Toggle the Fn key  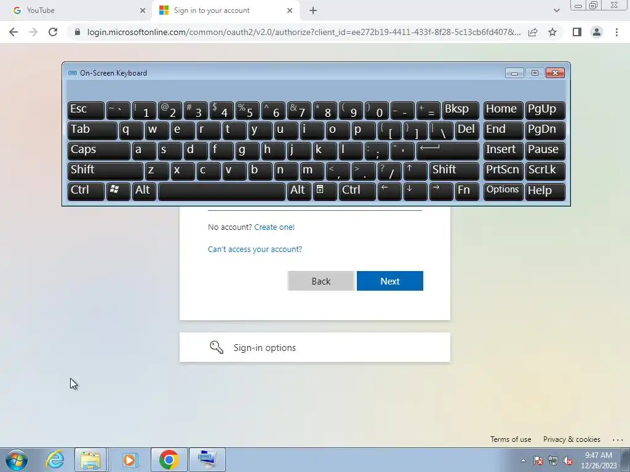tap(467, 191)
